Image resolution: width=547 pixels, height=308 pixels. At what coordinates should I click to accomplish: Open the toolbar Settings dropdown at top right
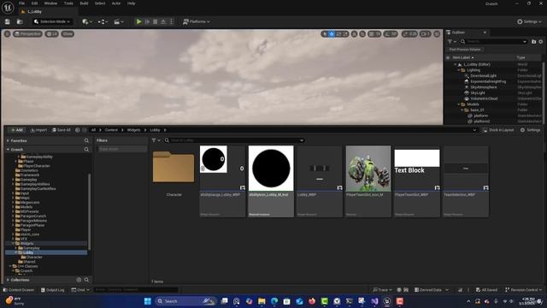click(x=529, y=21)
